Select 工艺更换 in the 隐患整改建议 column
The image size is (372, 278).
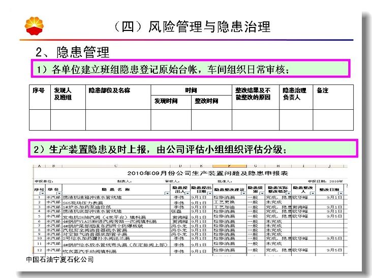click(230, 202)
